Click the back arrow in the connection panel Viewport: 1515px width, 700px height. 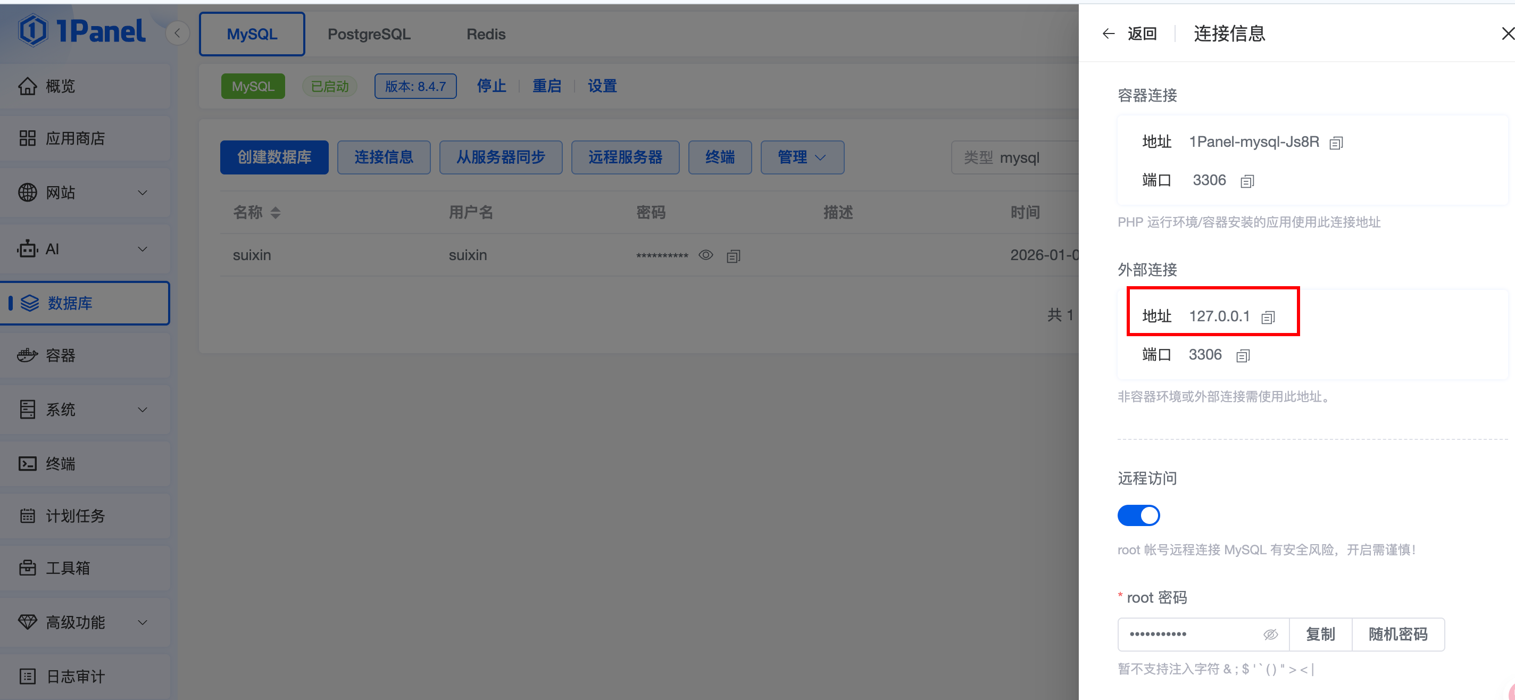pyautogui.click(x=1108, y=34)
